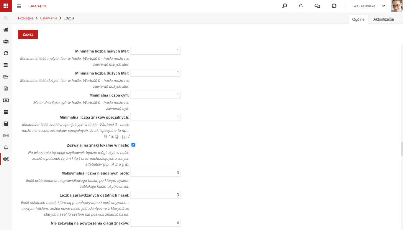Open notifications bell in top bar
This screenshot has width=403, height=230.
tap(301, 6)
